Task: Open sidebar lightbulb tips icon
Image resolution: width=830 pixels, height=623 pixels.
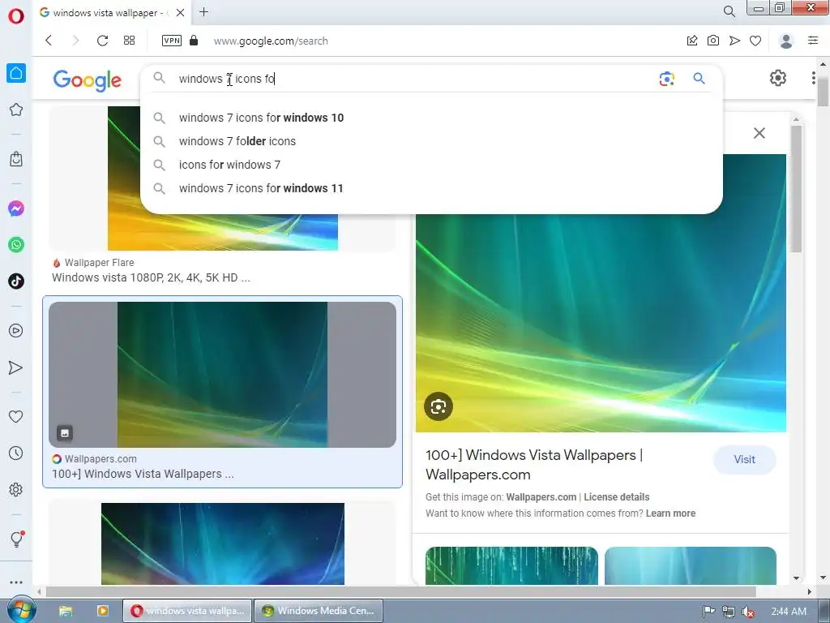Action: [16, 539]
